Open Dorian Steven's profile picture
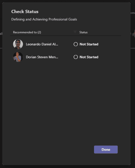135x168 pixels. (18, 57)
